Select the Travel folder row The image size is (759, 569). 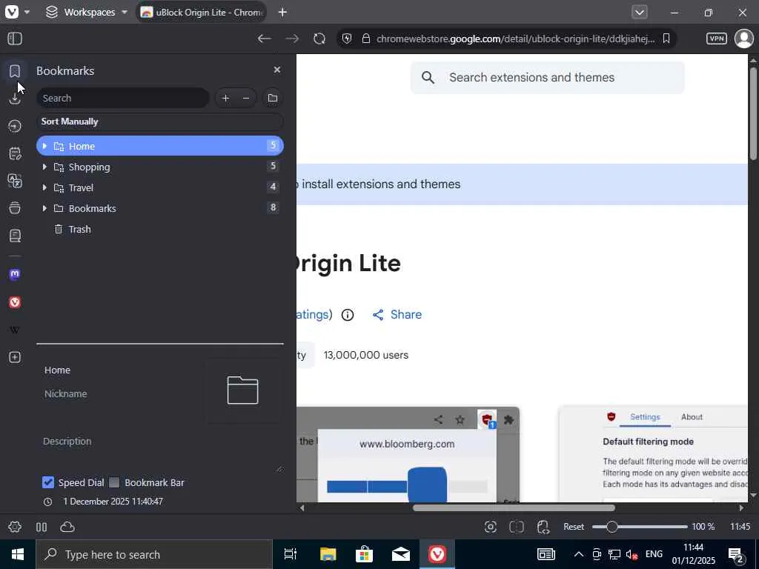point(160,187)
